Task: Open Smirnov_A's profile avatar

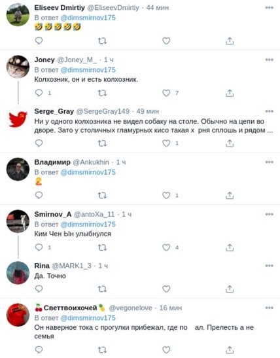Action: (18, 221)
